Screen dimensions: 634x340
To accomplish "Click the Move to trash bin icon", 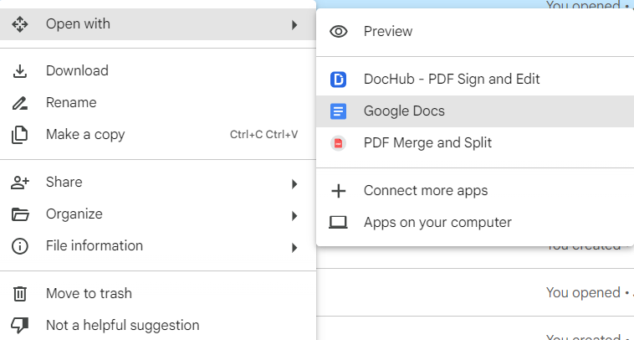I will [20, 294].
